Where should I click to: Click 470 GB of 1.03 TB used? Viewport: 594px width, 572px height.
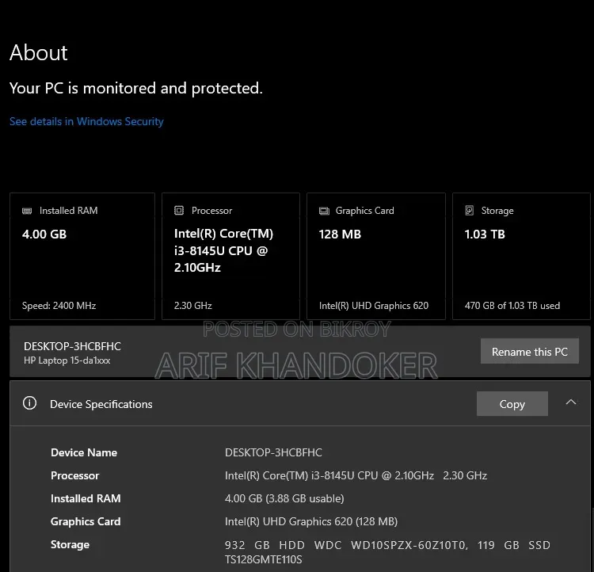pyautogui.click(x=512, y=306)
